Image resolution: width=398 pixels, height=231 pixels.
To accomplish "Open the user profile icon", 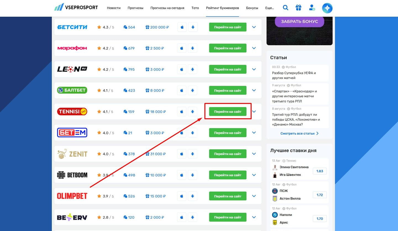I will [x=312, y=8].
